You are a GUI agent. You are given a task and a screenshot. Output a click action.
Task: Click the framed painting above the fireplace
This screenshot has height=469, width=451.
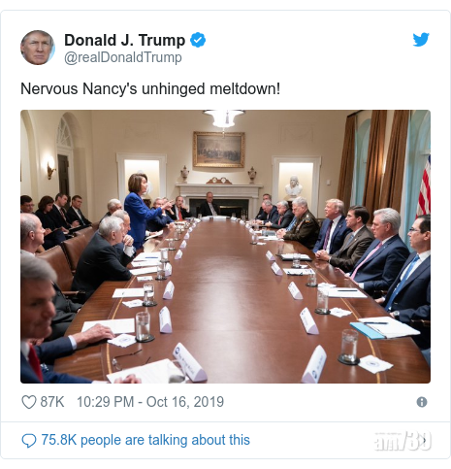click(219, 150)
